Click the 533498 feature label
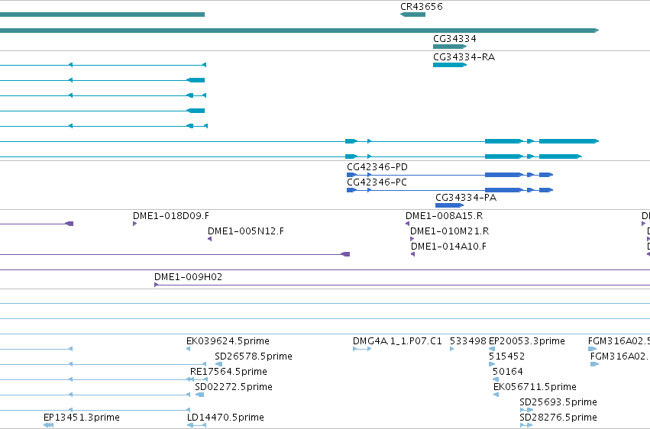This screenshot has height=429, width=650. 468,340
